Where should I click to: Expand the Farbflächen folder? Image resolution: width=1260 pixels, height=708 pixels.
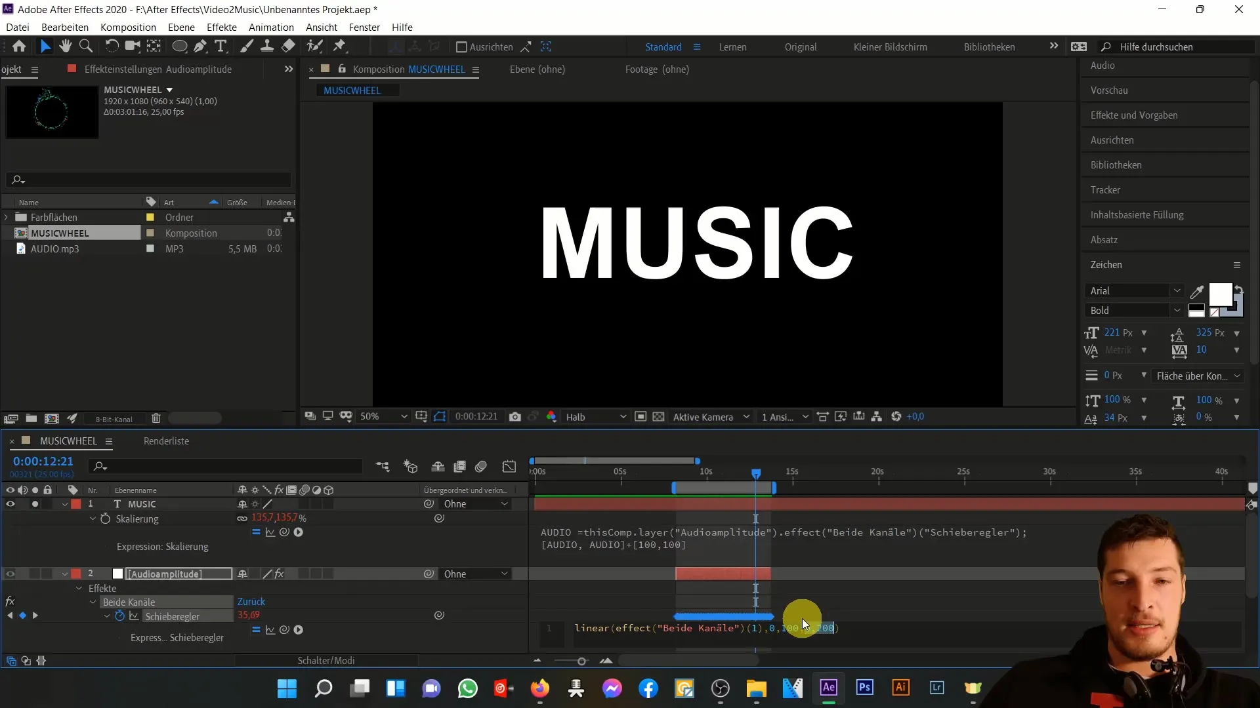(x=7, y=218)
